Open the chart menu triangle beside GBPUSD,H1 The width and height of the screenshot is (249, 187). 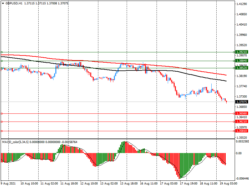(x=3, y=3)
